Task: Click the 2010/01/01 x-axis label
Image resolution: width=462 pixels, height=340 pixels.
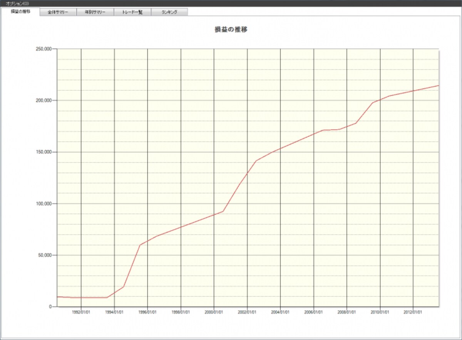Action: tap(380, 313)
